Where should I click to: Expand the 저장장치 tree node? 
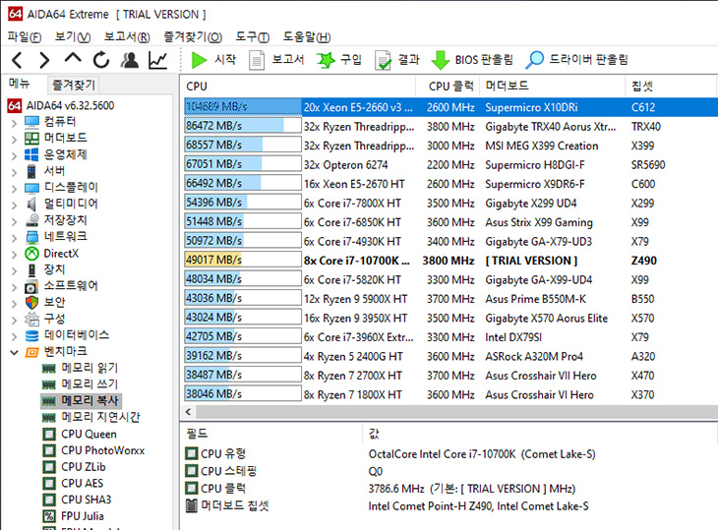coord(14,221)
